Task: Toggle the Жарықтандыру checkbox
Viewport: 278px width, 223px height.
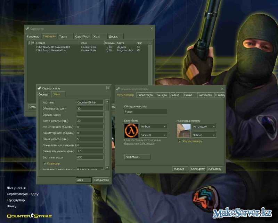Action: (x=180, y=141)
